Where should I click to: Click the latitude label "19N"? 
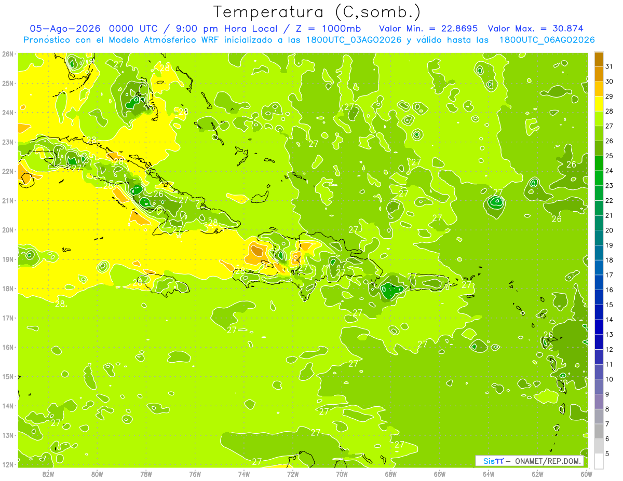pyautogui.click(x=8, y=259)
